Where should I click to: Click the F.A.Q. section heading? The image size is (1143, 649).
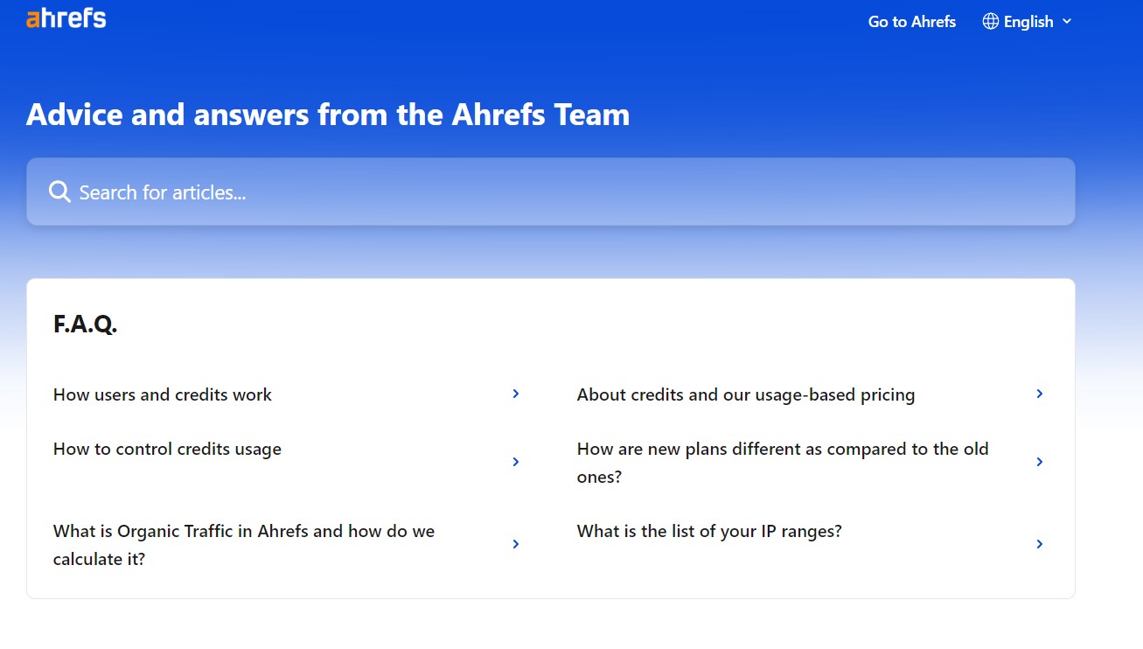85,324
